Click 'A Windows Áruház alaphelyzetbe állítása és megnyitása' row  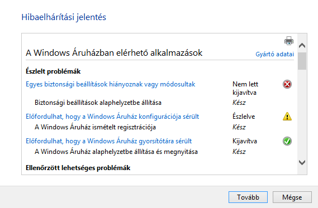click(116, 152)
